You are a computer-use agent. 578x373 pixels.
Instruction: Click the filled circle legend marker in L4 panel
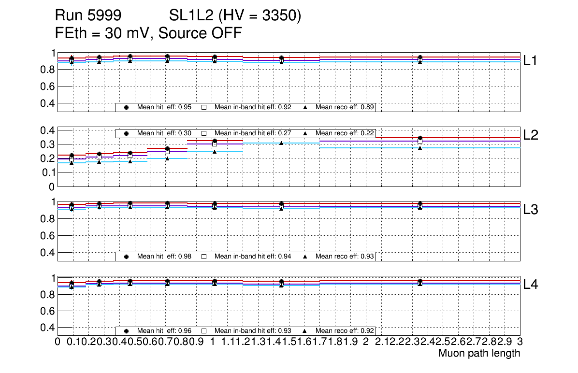coord(126,331)
